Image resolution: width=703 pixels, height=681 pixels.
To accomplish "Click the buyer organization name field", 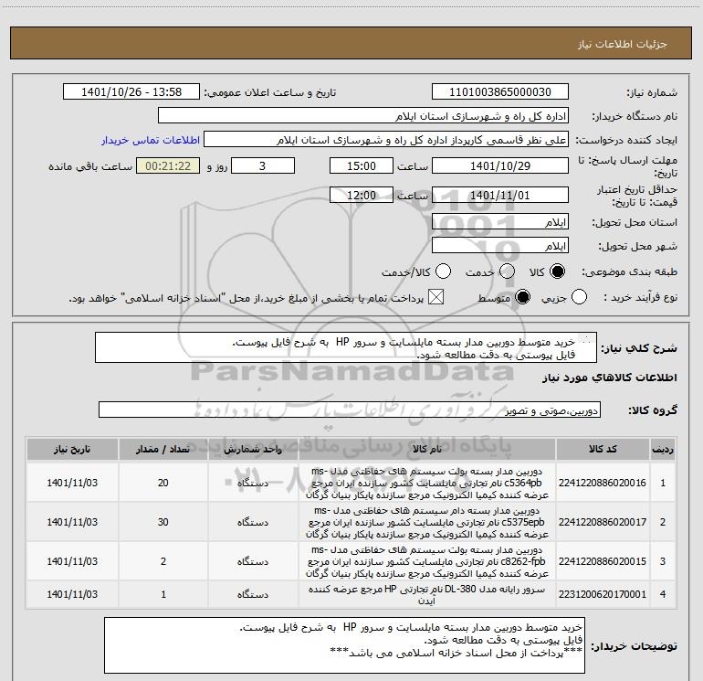I will click(363, 116).
